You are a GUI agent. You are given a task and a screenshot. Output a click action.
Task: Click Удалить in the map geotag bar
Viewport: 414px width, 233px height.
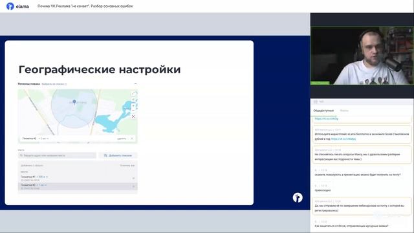(122, 139)
